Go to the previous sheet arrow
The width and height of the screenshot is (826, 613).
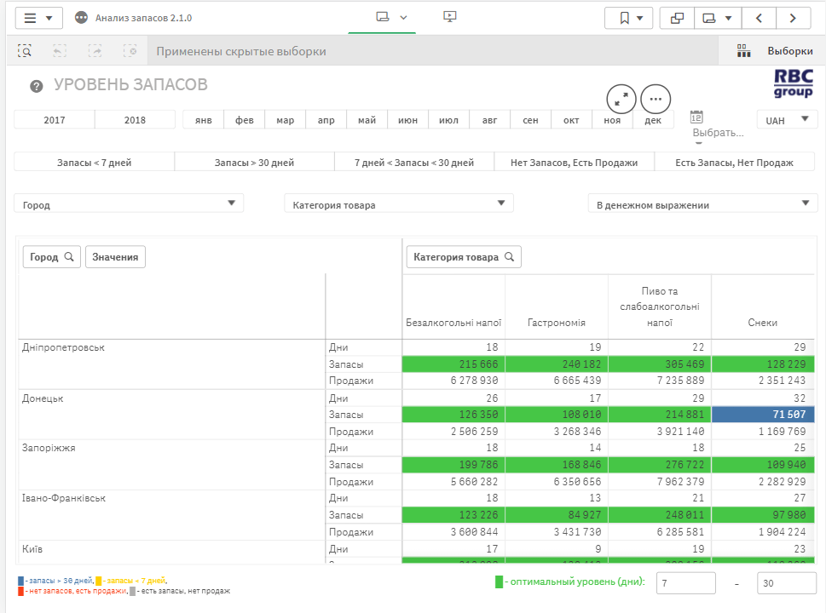759,18
